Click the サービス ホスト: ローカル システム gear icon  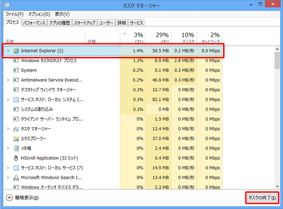pyautogui.click(x=16, y=99)
